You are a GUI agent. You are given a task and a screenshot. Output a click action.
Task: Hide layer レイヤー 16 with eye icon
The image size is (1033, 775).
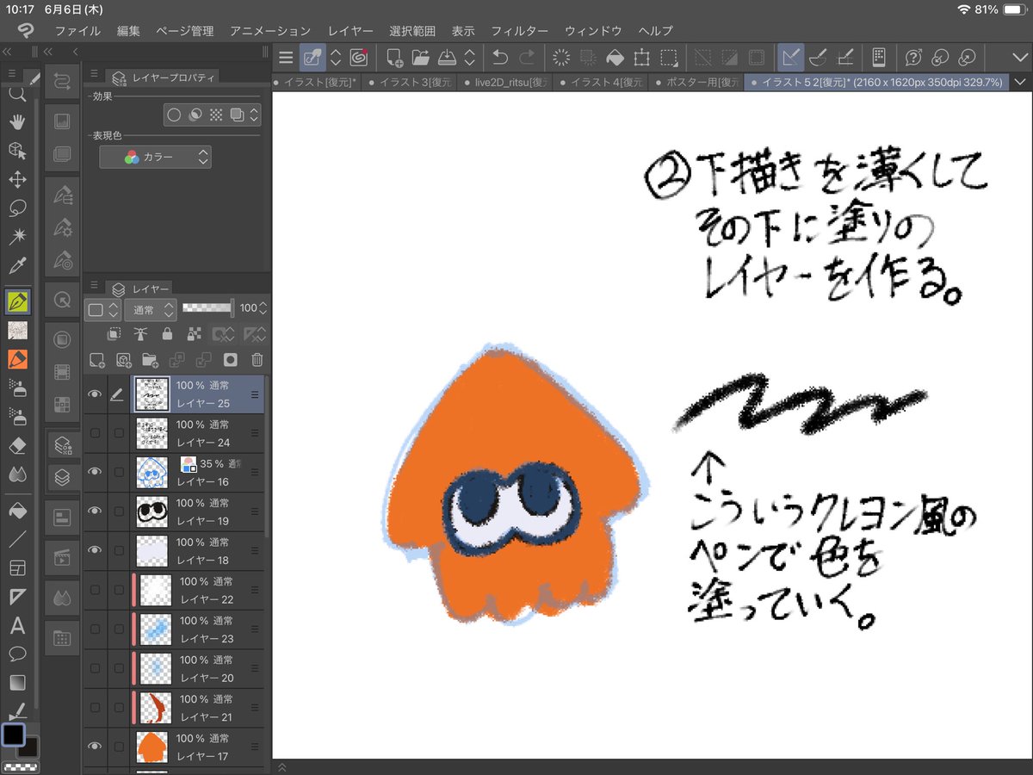pyautogui.click(x=95, y=472)
